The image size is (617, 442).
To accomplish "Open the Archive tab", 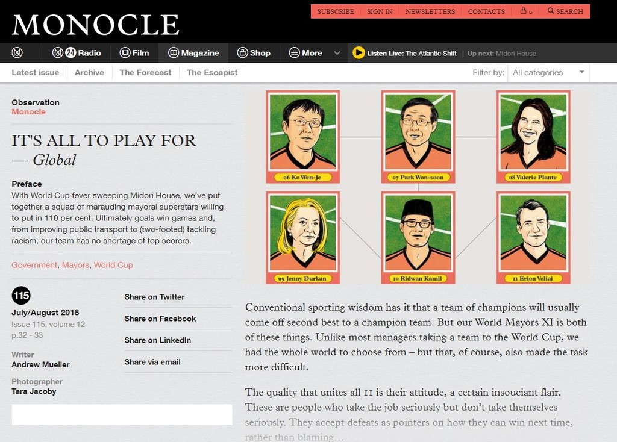I will click(89, 72).
